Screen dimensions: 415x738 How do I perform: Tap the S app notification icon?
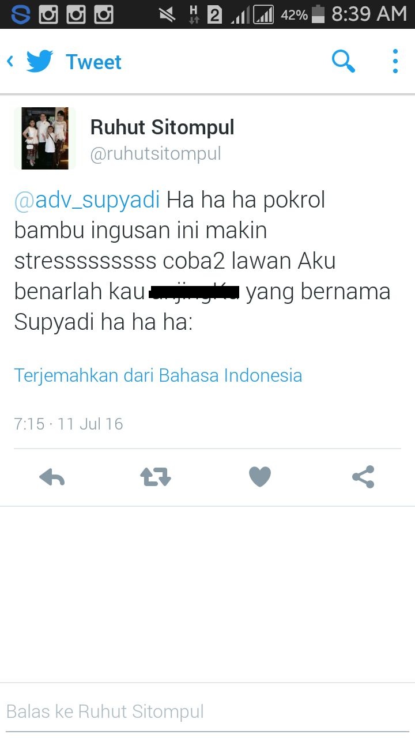tap(21, 14)
